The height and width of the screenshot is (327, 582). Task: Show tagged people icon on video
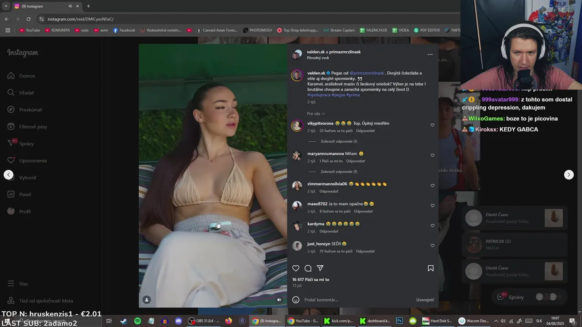(x=147, y=300)
